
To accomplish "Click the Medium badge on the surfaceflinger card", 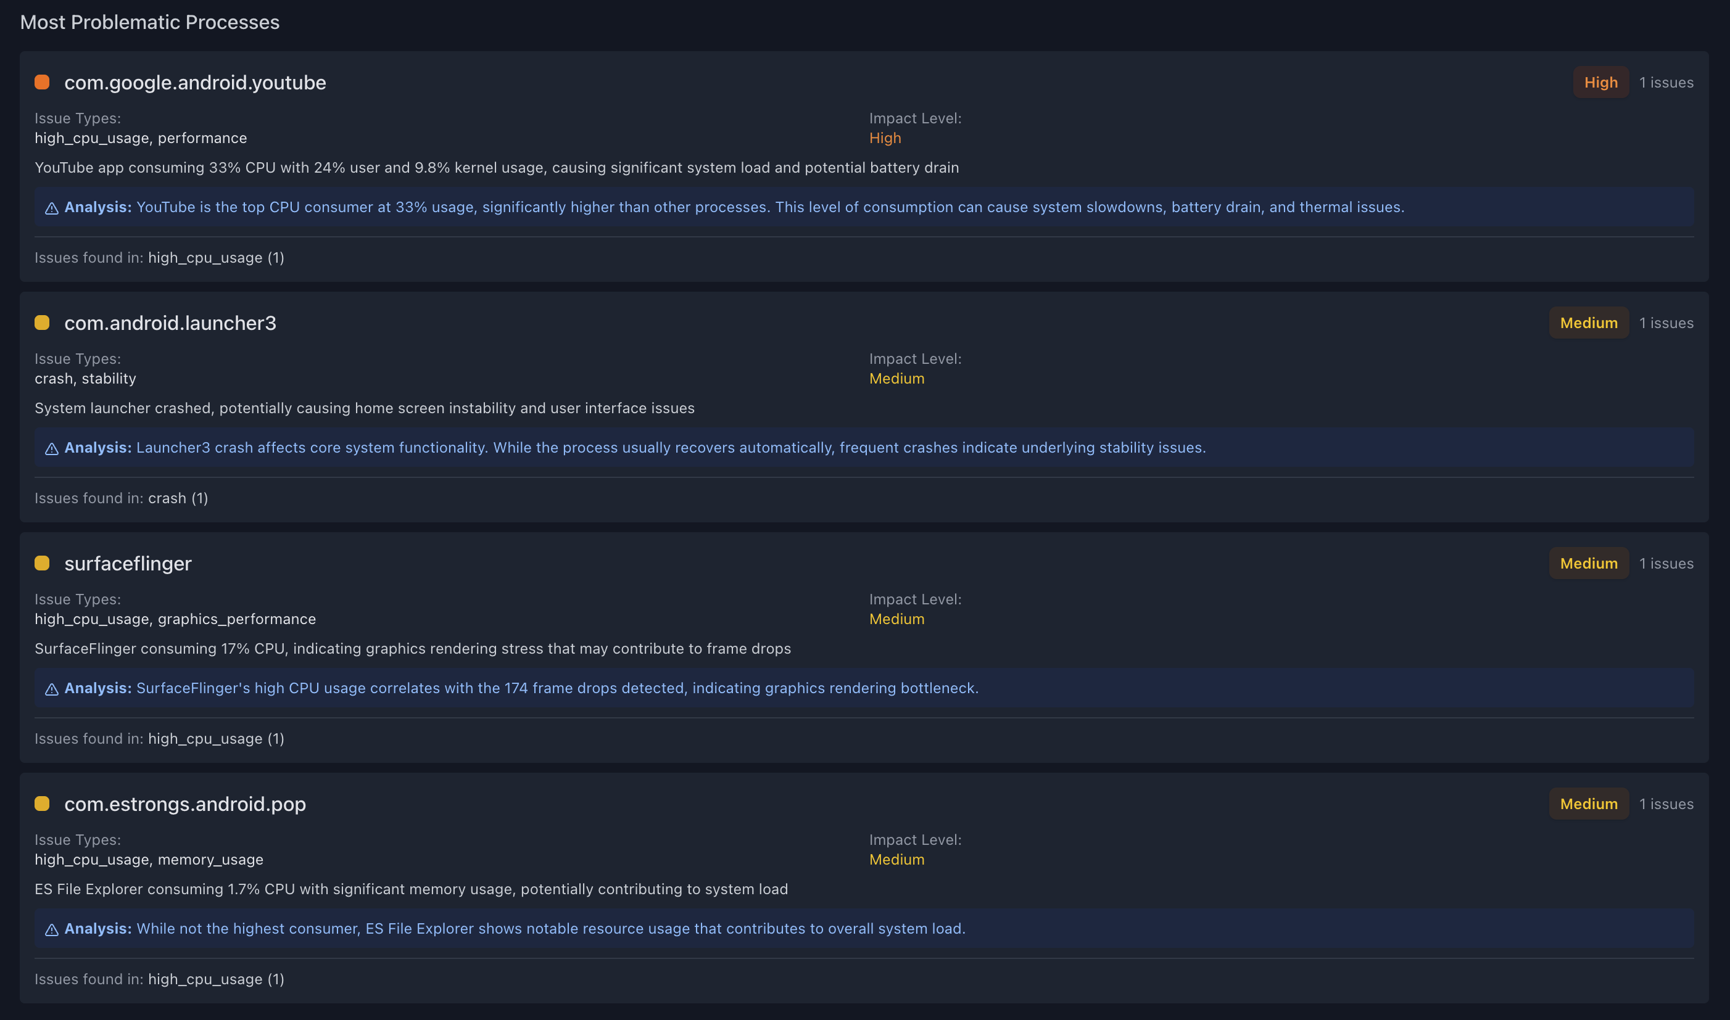I will tap(1588, 564).
